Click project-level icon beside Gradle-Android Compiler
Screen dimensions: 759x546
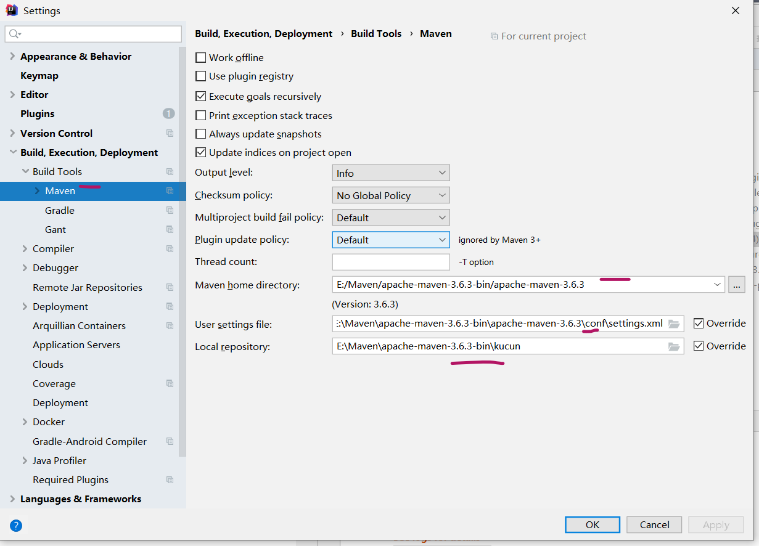[x=170, y=441]
